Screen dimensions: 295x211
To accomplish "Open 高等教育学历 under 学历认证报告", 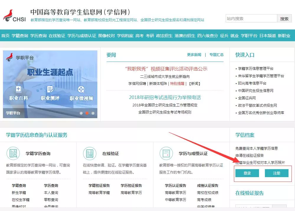I will point(176,193).
